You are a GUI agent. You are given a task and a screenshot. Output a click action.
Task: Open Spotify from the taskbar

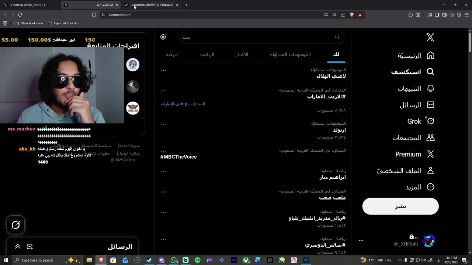click(x=198, y=260)
